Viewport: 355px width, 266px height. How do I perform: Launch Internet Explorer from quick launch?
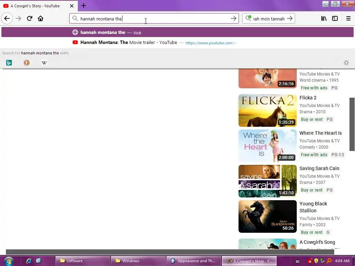(x=29, y=261)
